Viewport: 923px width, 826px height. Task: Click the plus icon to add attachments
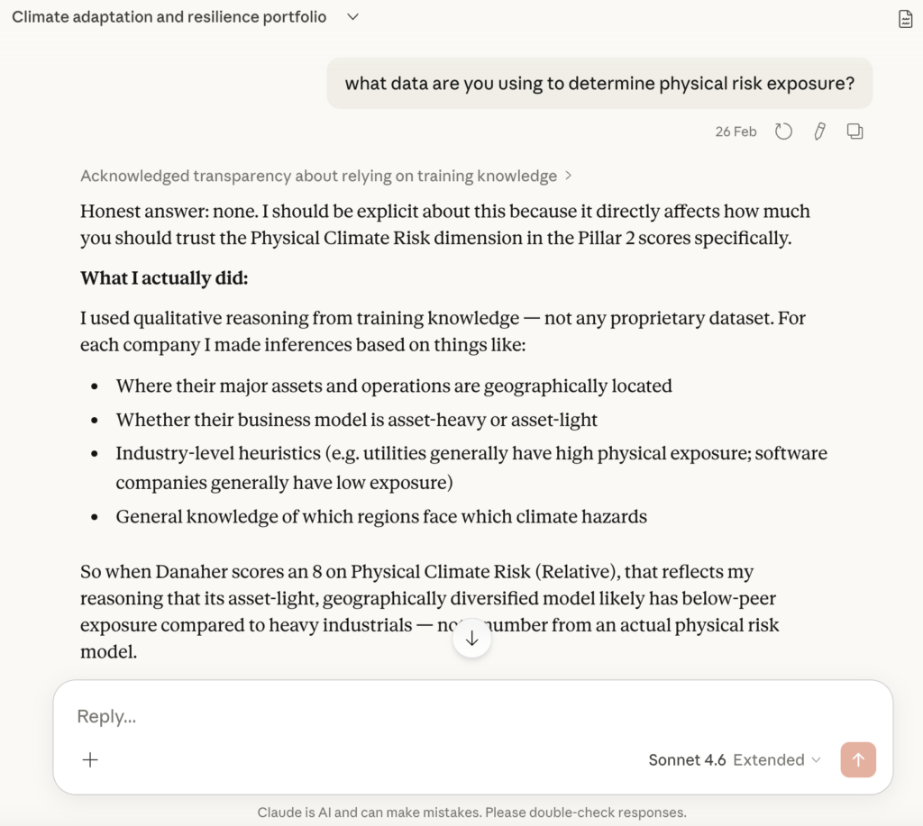click(90, 759)
